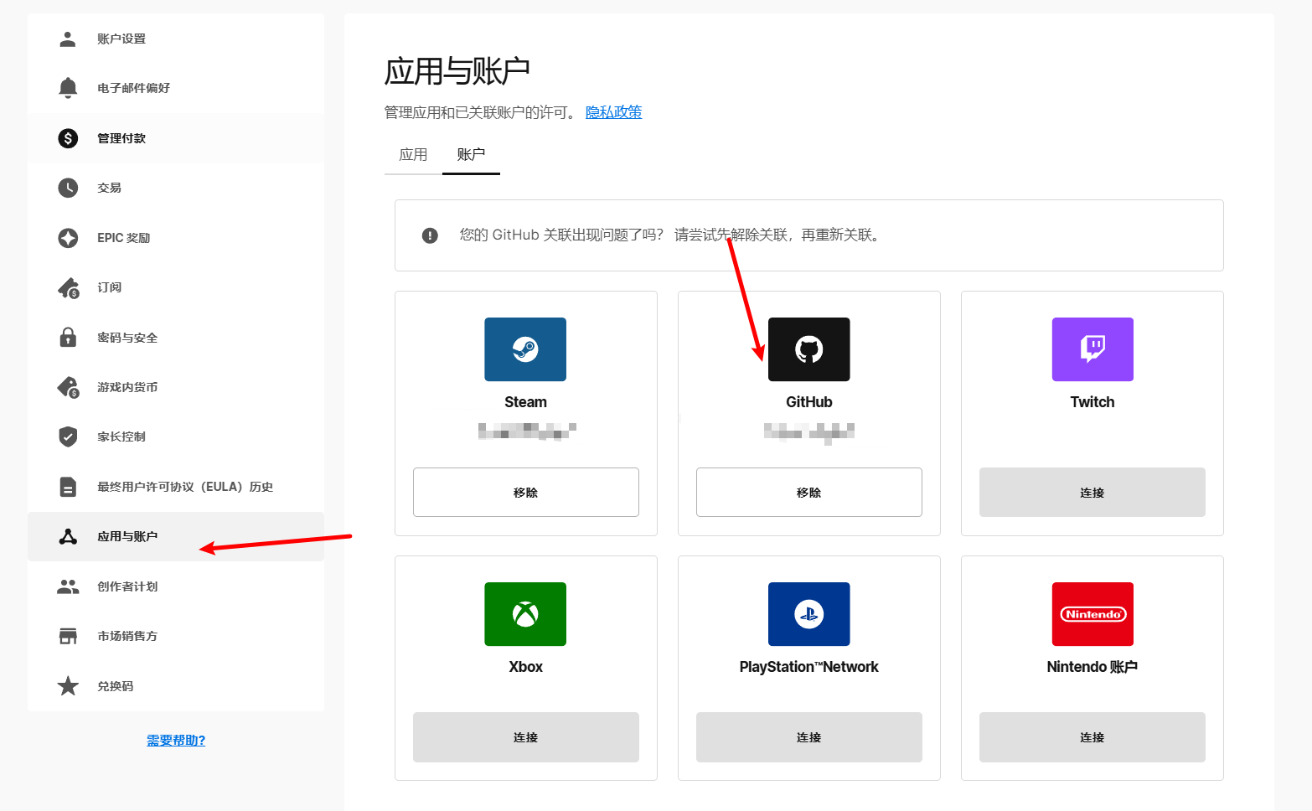
Task: Click the manage payments dollar icon
Action: [68, 138]
